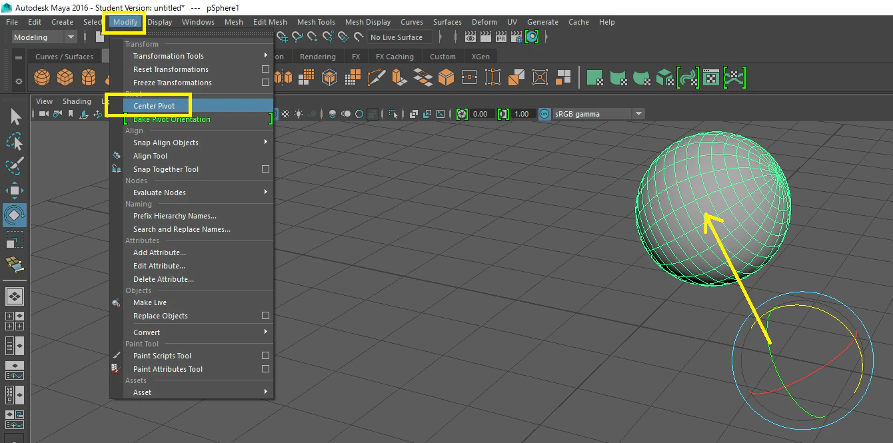Open Render Settings clapperboard with gear
Viewport: 893px width, 443px height.
[516, 37]
